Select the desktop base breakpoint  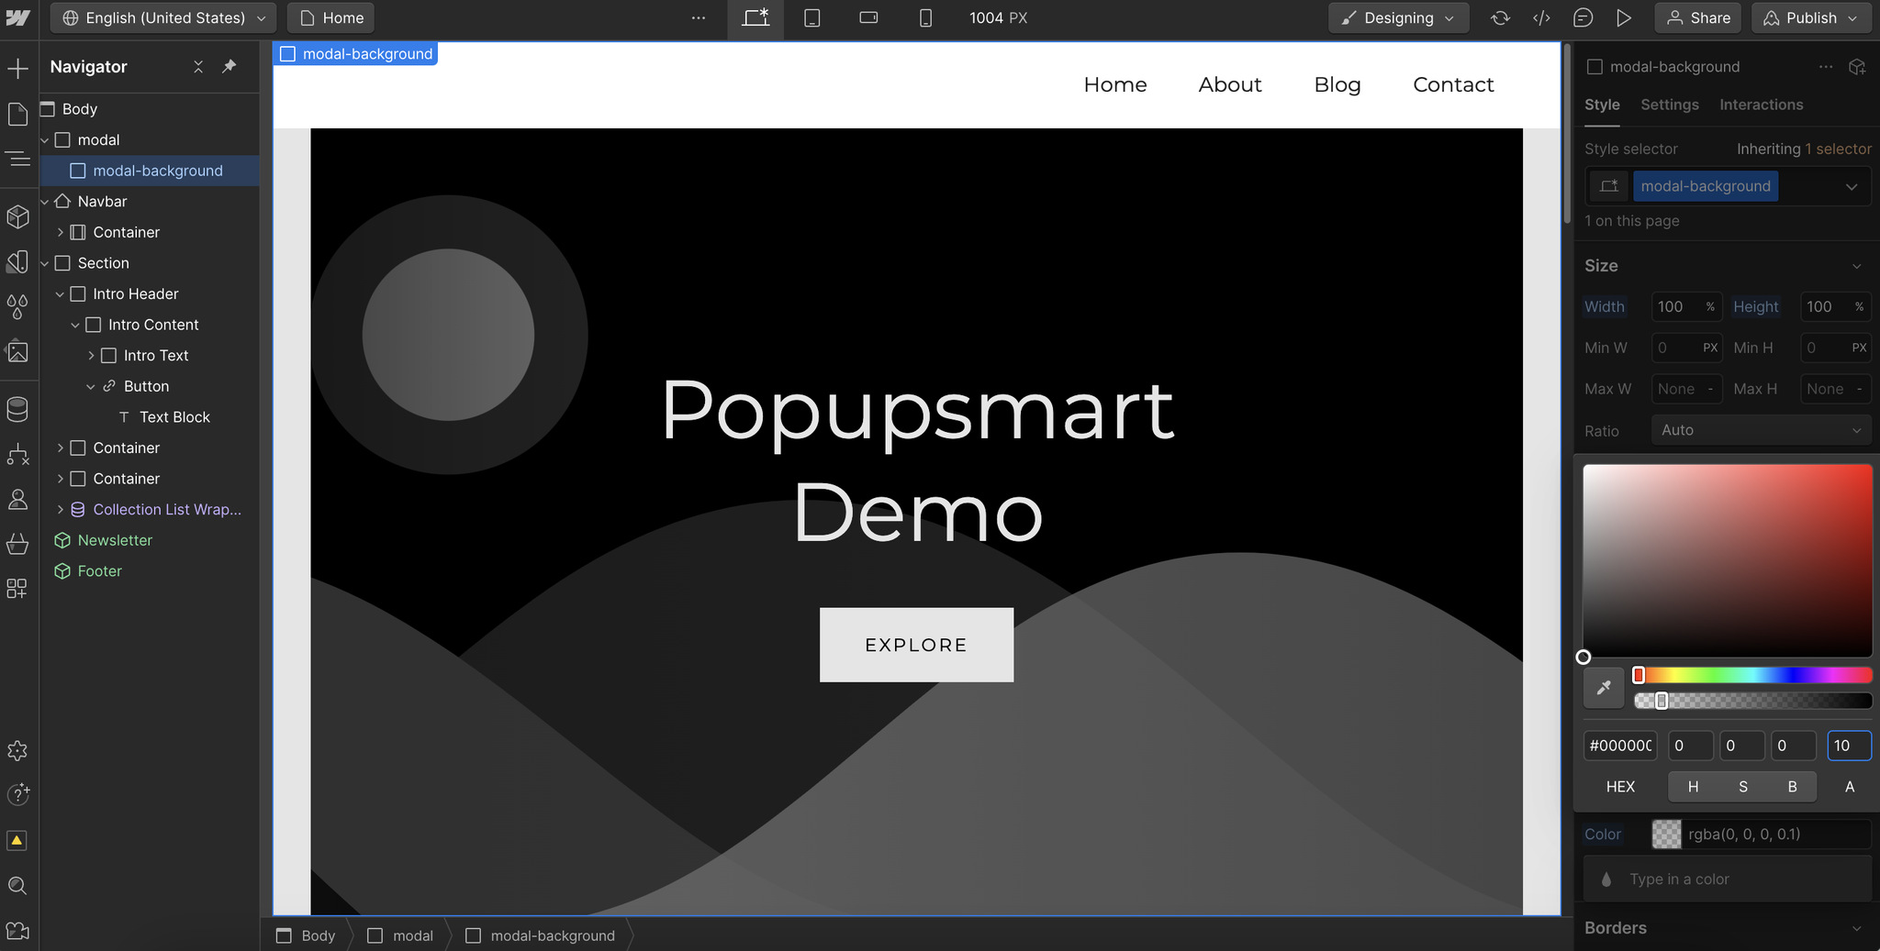(x=755, y=18)
